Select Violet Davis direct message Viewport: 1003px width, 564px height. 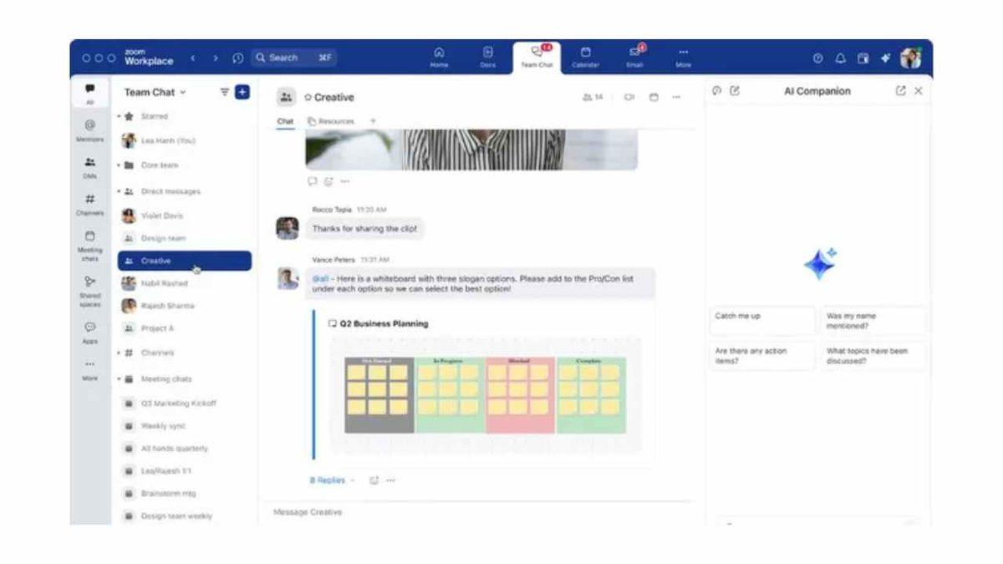161,216
